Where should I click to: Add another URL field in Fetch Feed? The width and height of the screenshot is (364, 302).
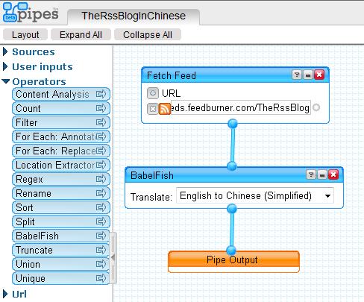coord(153,93)
